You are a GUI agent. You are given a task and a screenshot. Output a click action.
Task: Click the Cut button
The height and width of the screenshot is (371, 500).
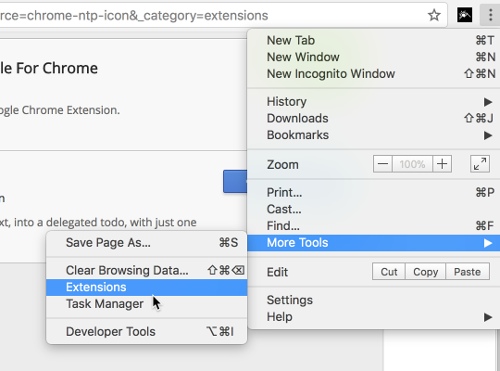[389, 272]
